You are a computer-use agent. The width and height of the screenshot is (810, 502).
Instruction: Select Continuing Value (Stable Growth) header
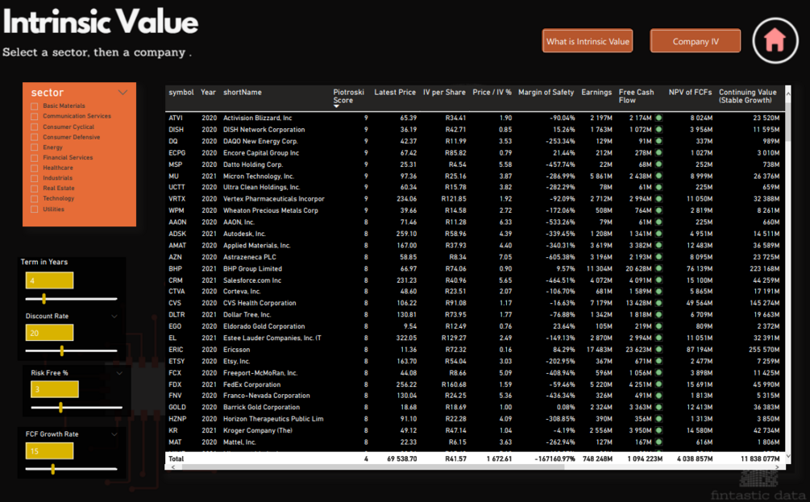coord(747,96)
